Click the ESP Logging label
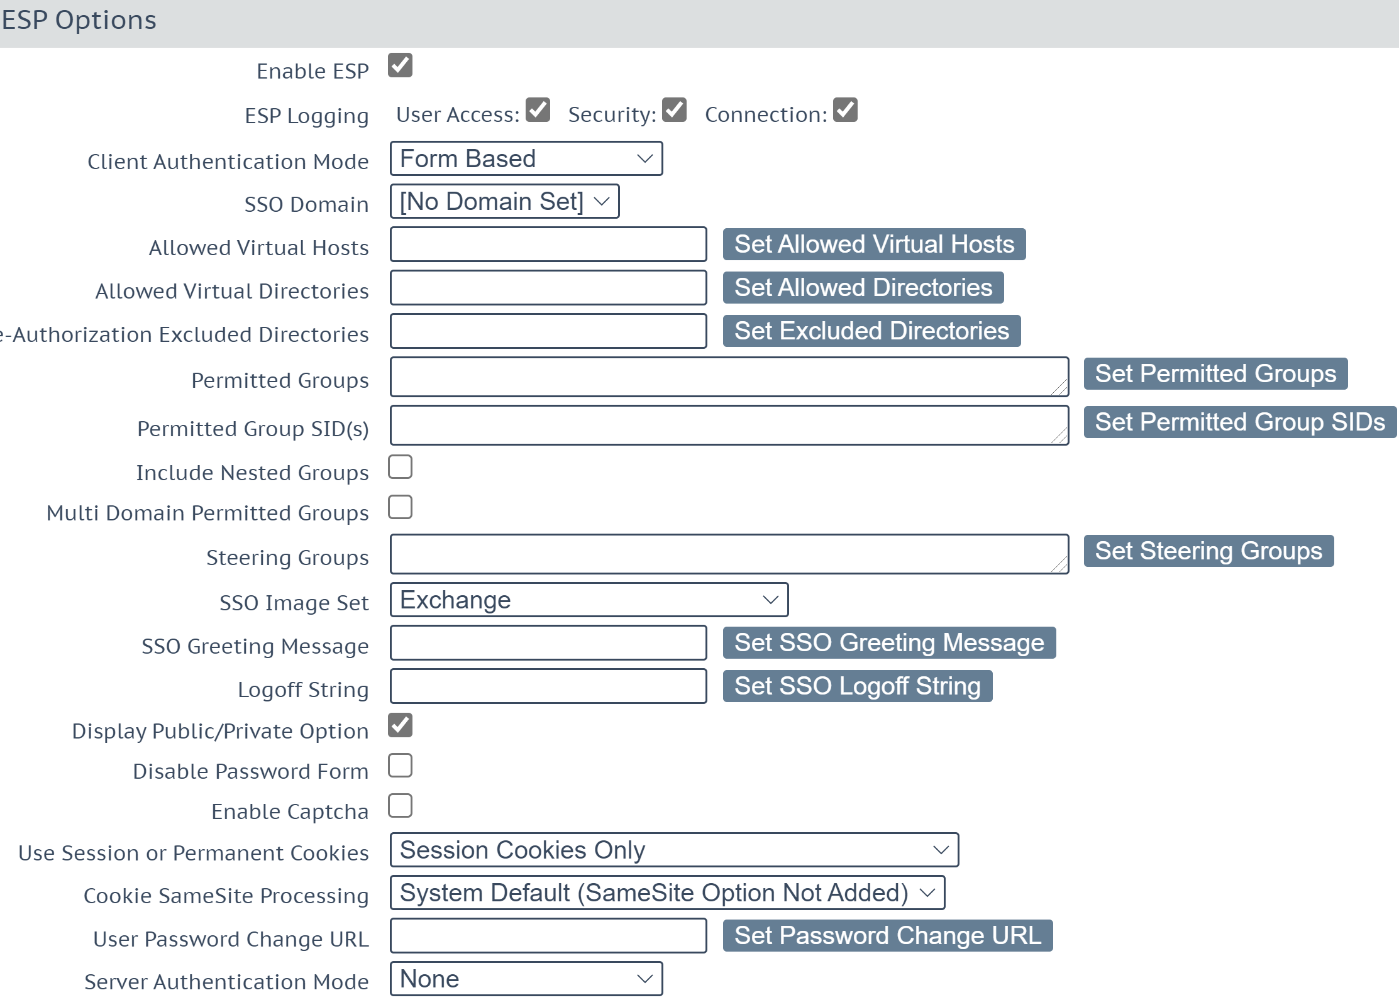The image size is (1399, 1000). [307, 116]
